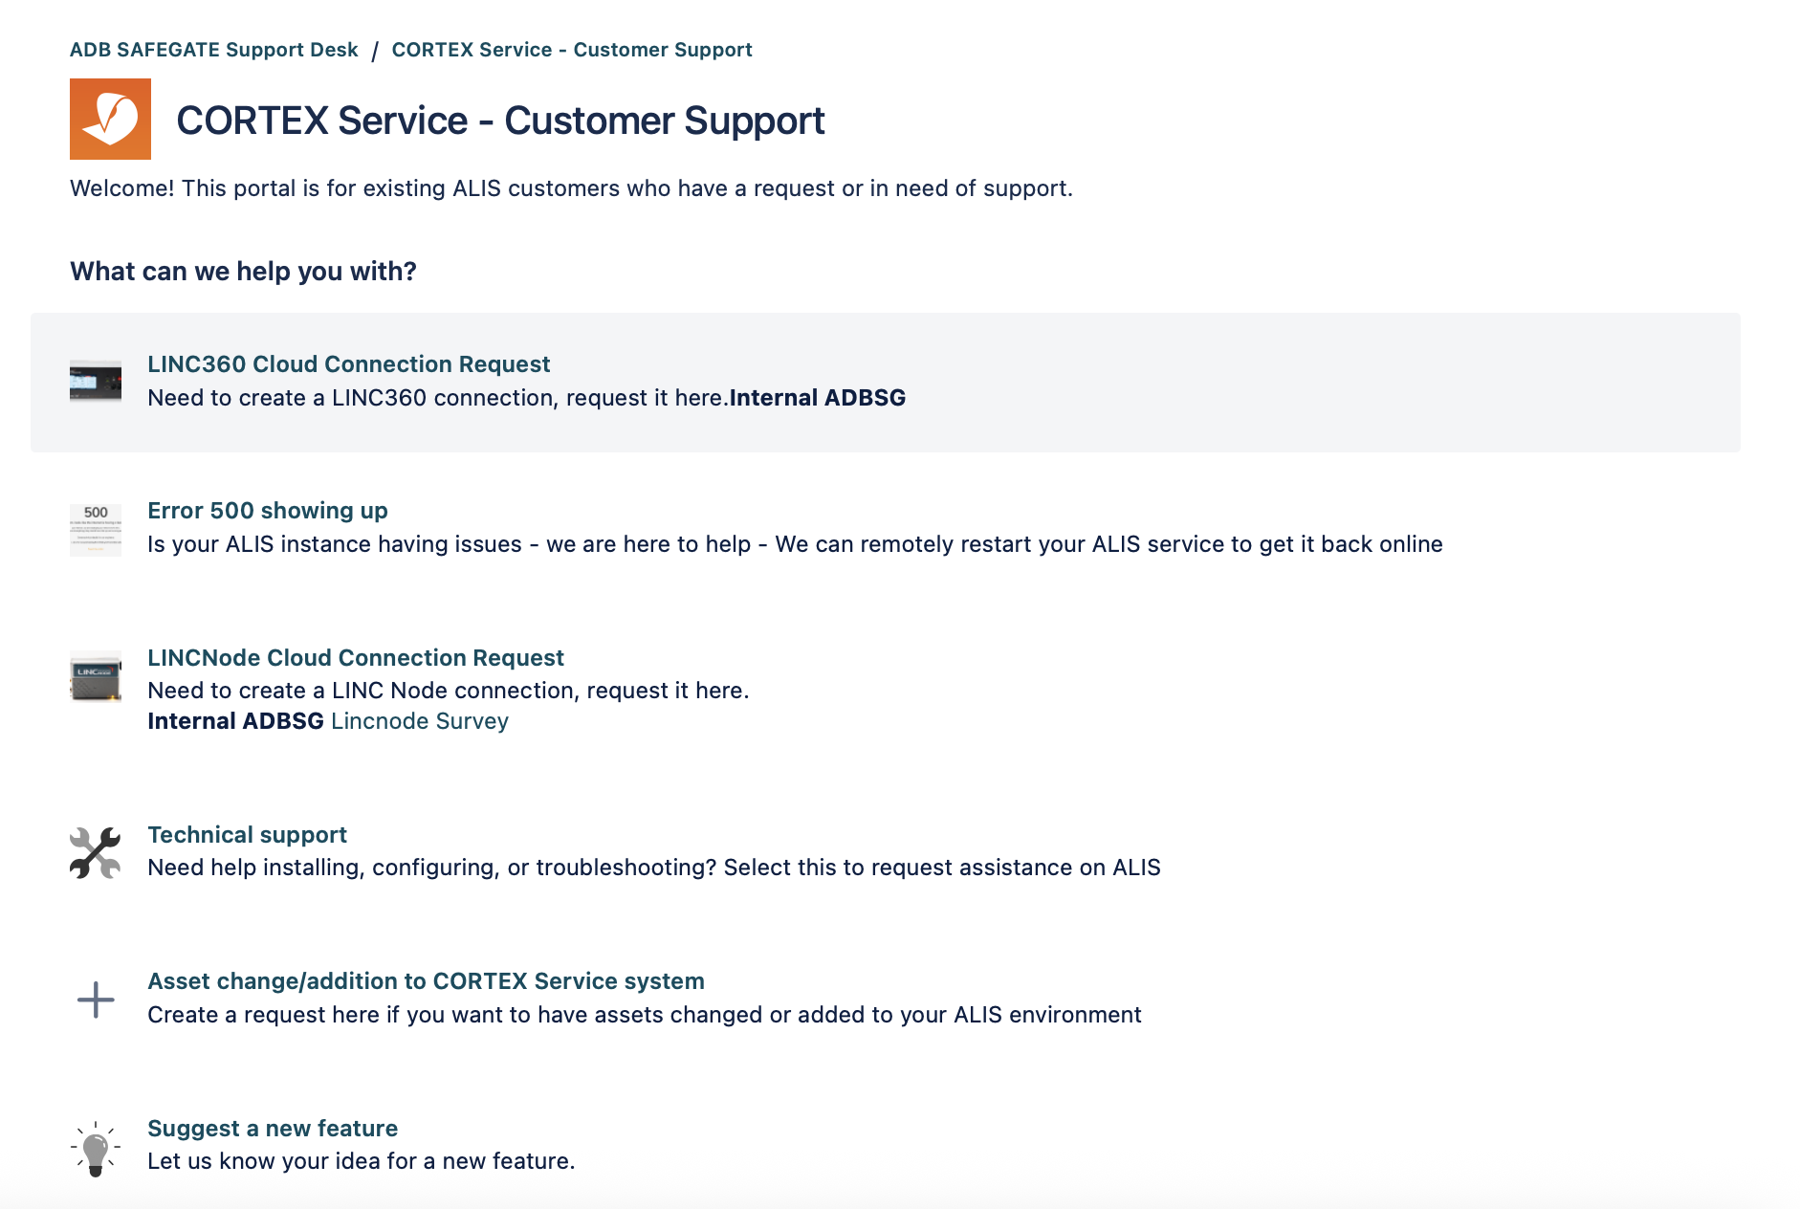Click the wrench and screwdriver tools icon
Image resolution: width=1800 pixels, height=1209 pixels.
pos(96,852)
